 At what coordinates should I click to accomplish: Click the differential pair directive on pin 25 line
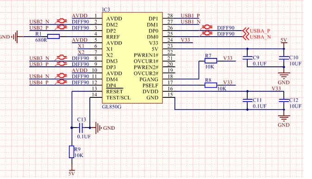click(206, 33)
